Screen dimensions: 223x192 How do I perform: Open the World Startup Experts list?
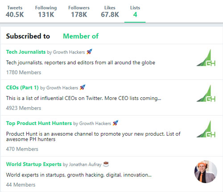pos(34,164)
